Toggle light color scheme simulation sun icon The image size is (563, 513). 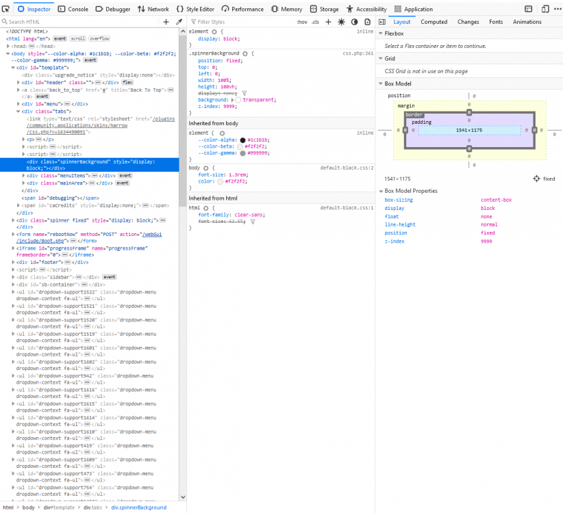click(341, 22)
